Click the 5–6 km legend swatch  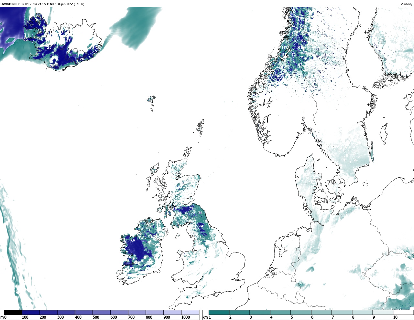click(301, 312)
